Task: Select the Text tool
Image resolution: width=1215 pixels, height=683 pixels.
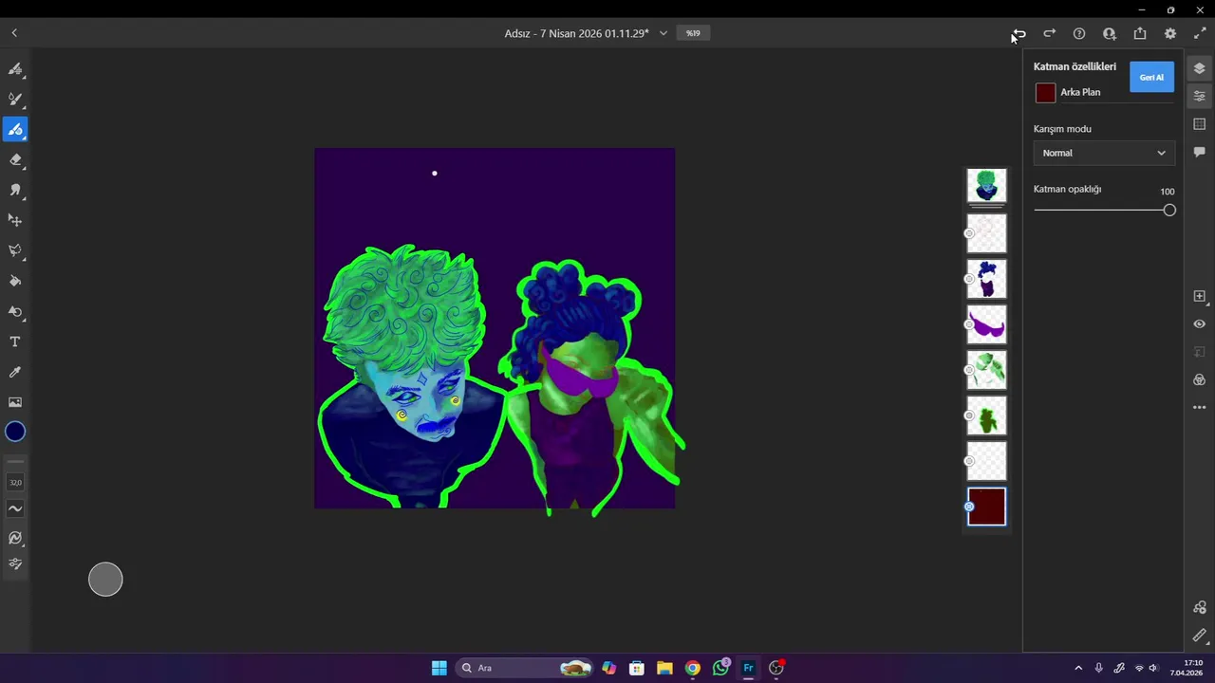Action: (15, 341)
